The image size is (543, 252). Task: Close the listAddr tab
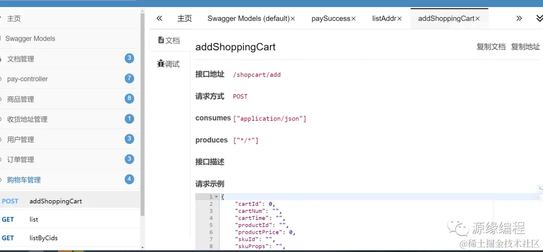click(399, 19)
